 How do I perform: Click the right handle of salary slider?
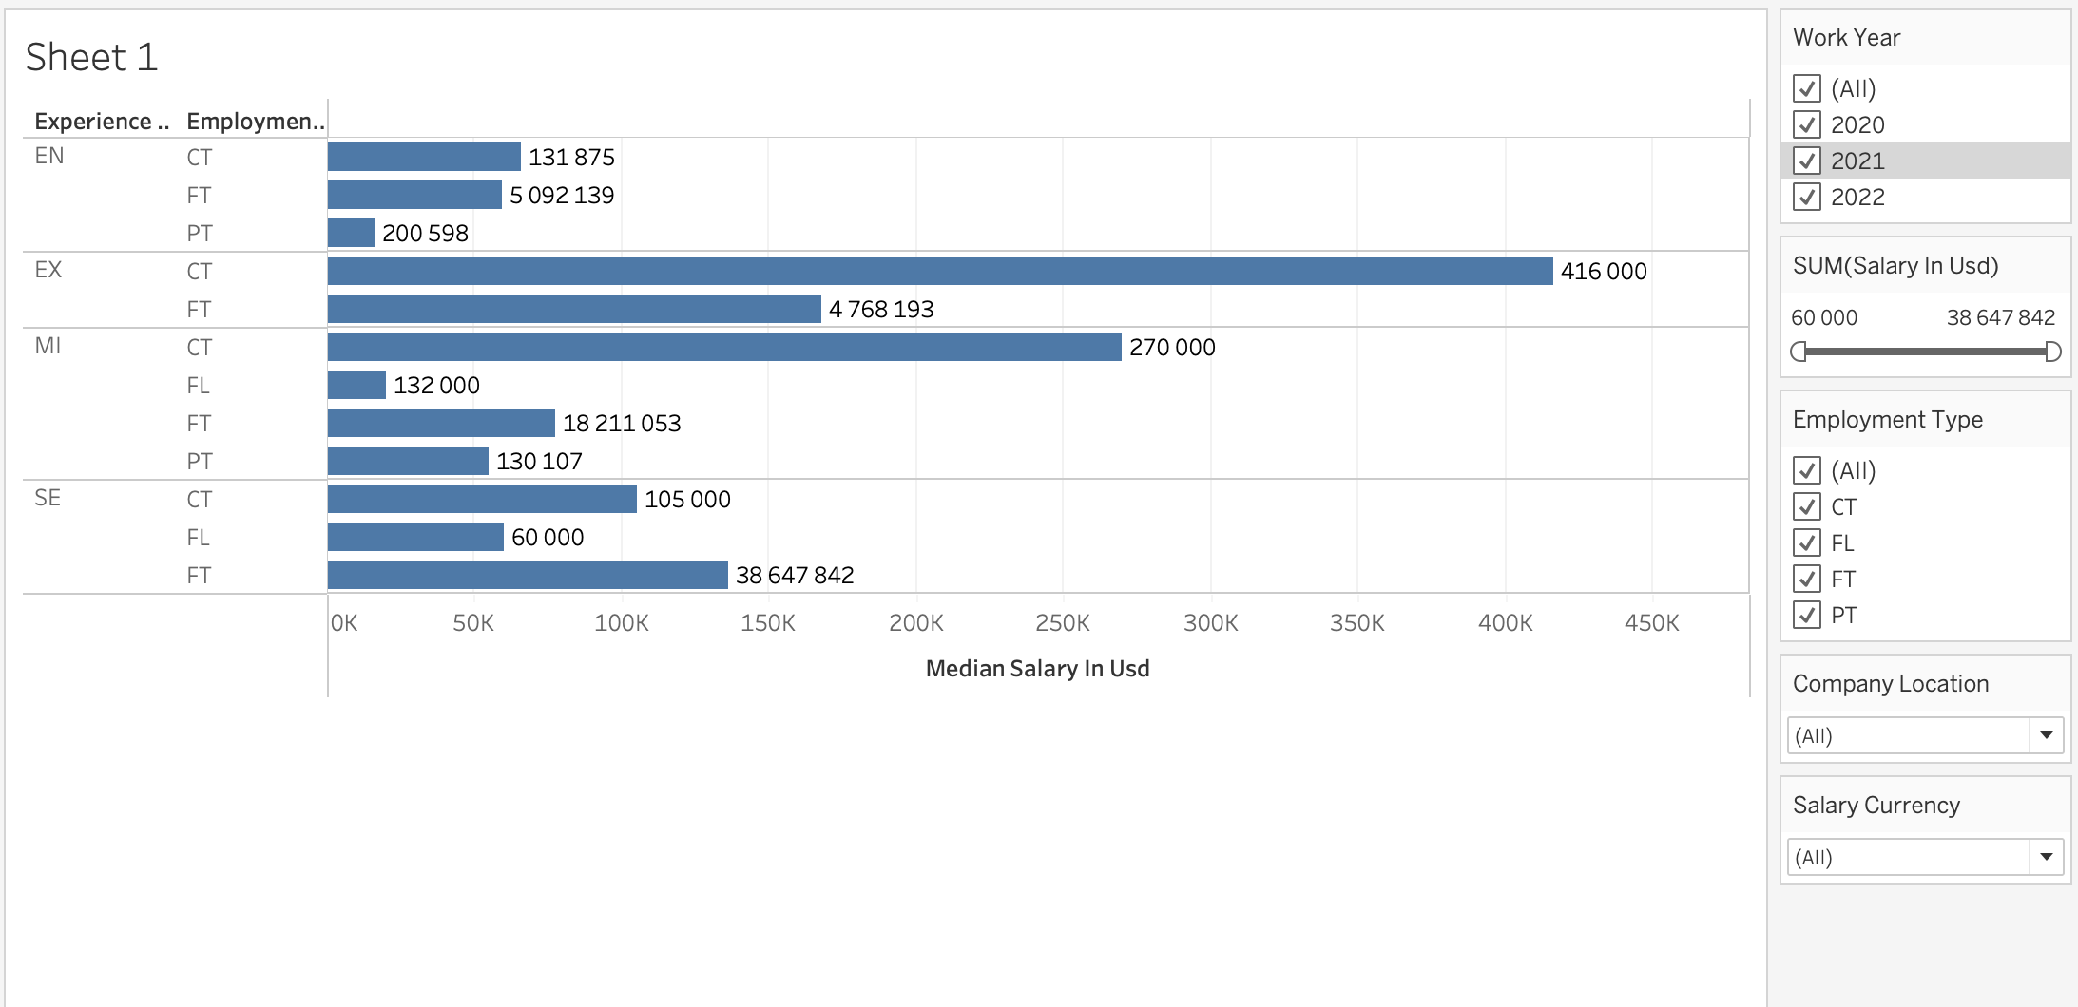tap(2052, 351)
